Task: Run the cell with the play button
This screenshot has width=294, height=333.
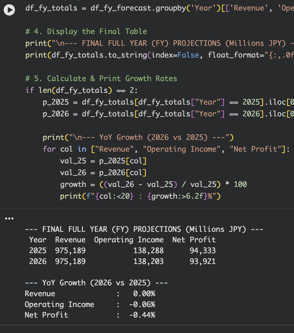Action: pyautogui.click(x=9, y=10)
